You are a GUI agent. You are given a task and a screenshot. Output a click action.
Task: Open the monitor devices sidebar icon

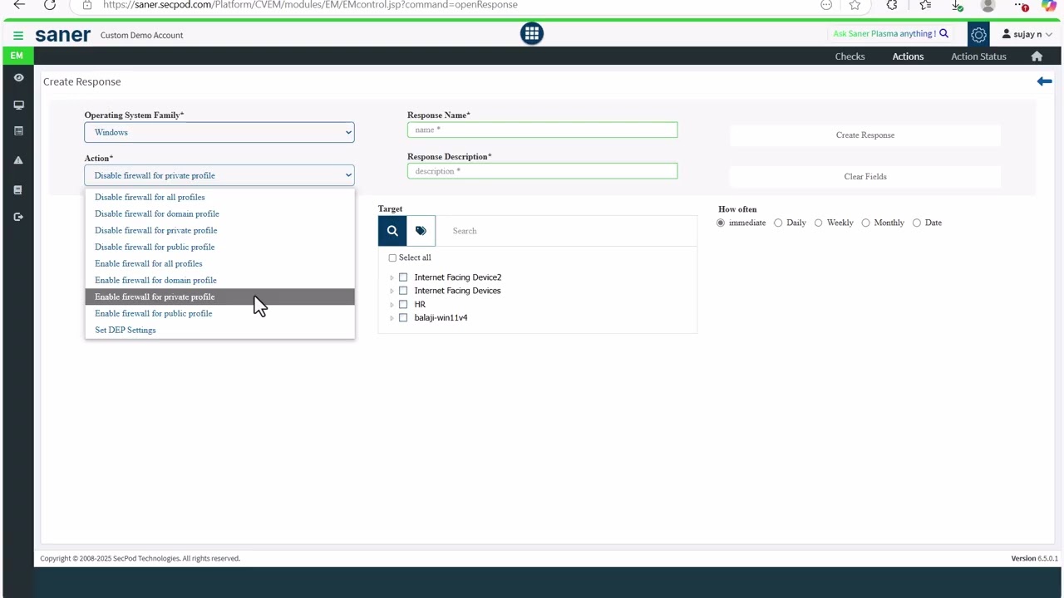coord(18,105)
